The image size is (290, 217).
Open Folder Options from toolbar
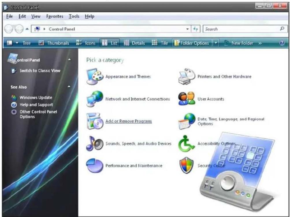tap(192, 43)
